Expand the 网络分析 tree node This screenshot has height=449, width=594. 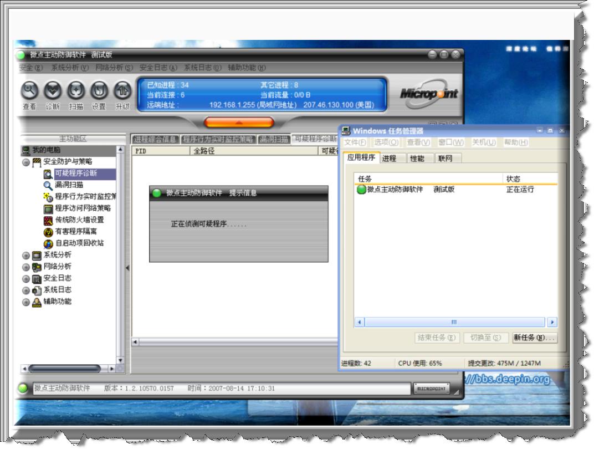pos(25,267)
